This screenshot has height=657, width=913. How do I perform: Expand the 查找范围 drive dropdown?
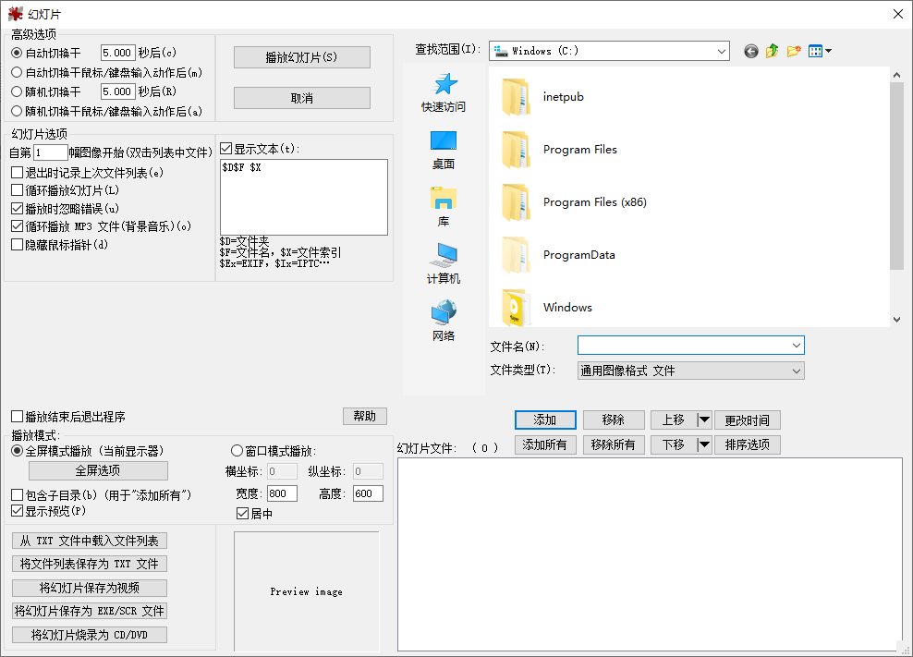720,52
